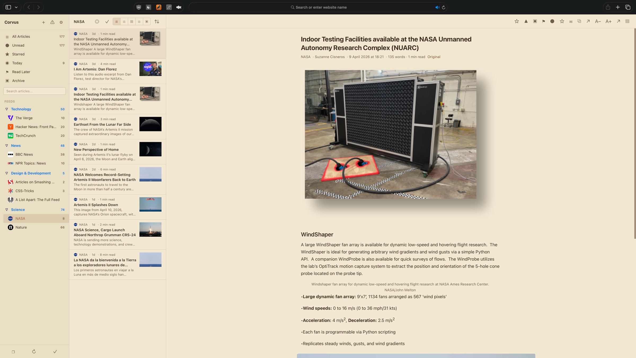Open the Original article link
Image resolution: width=636 pixels, height=358 pixels.
coord(434,57)
